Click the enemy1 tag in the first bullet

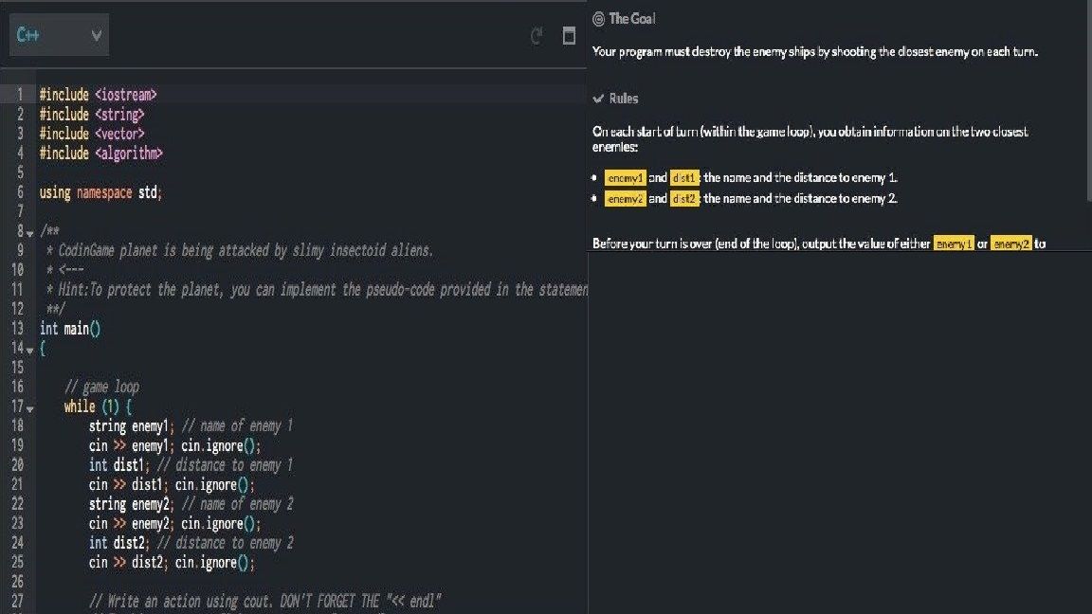[626, 177]
